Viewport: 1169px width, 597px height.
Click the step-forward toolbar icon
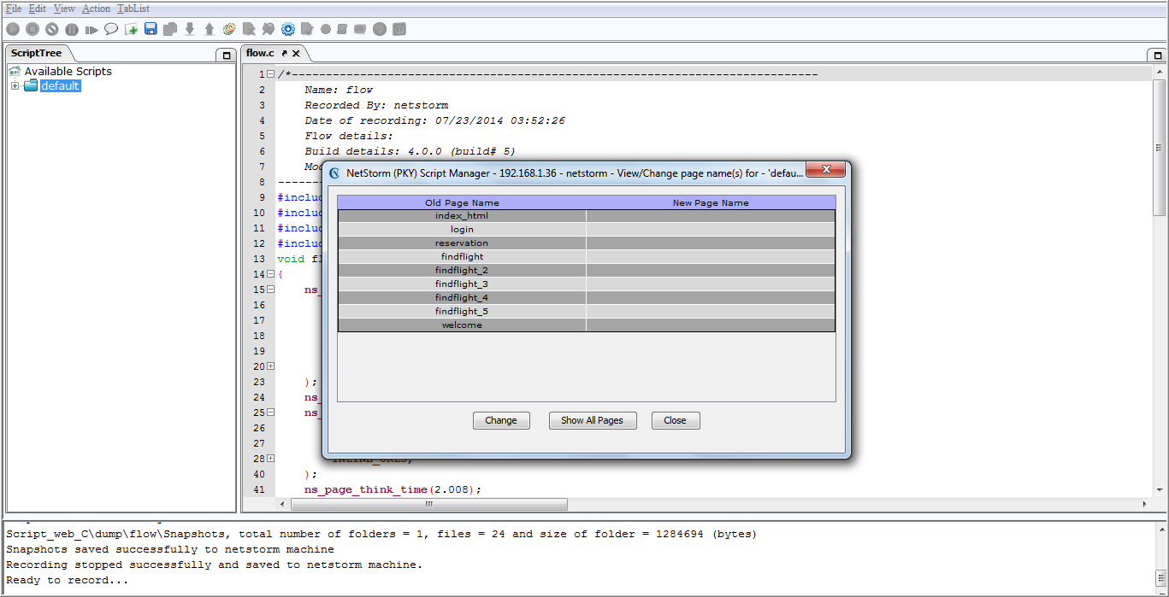tap(92, 29)
